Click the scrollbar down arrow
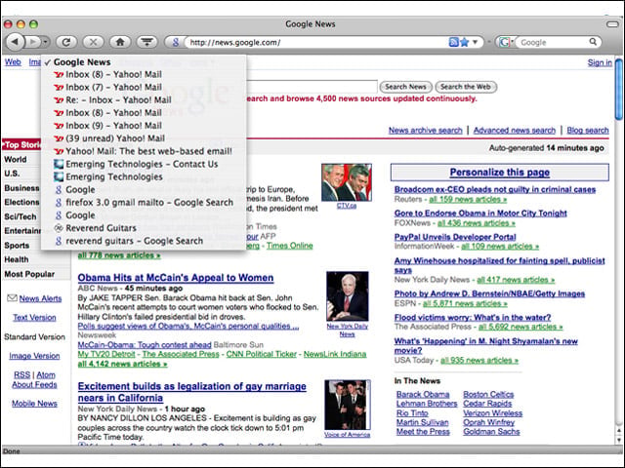Screen dimensions: 625x468 pyautogui.click(x=618, y=440)
